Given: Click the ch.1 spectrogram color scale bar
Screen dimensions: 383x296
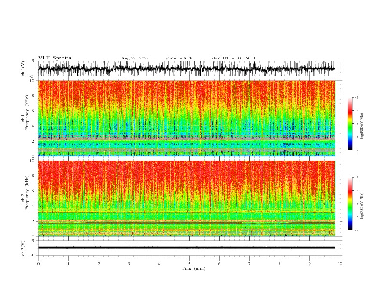Looking at the screenshot, I should click(350, 124).
